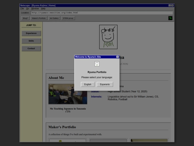Open the File menu

(x=22, y=9)
